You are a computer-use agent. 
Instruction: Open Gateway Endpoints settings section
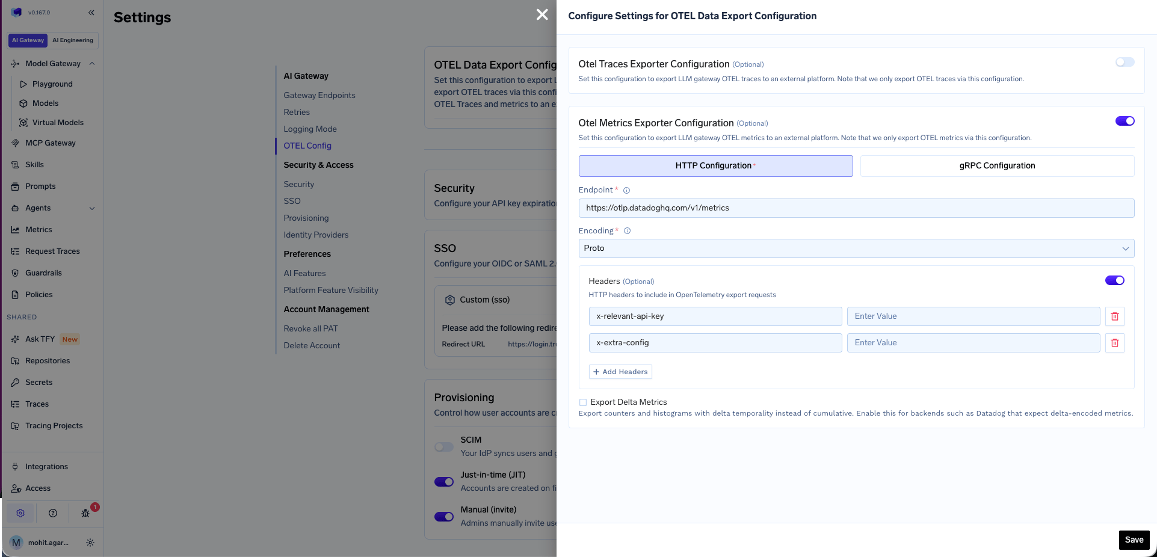click(x=319, y=95)
